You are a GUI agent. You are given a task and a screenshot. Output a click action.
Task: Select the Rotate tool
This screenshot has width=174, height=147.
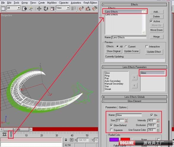pos(46,9)
